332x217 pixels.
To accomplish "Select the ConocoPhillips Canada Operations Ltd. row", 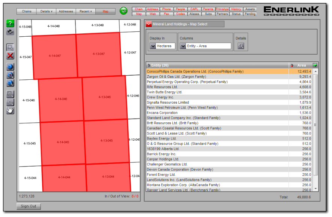I will click(x=229, y=71).
